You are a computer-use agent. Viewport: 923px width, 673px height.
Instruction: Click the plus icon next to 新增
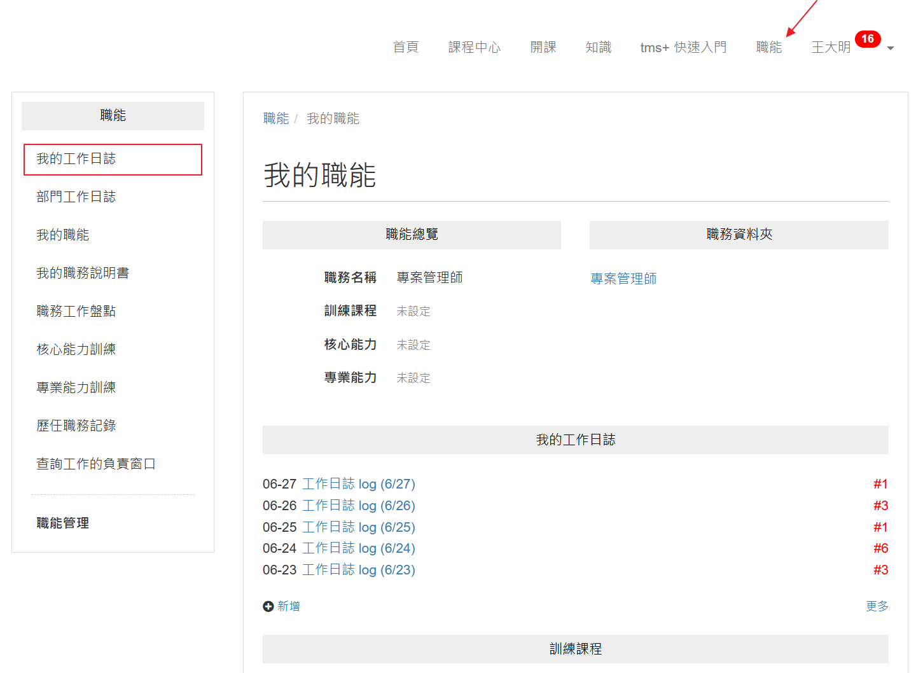point(268,607)
